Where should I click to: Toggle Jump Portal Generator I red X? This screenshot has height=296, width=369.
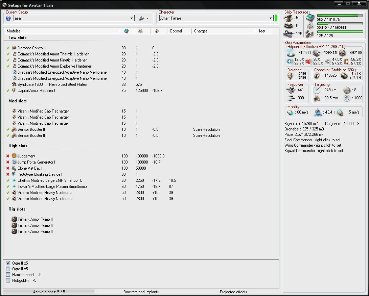click(8, 162)
